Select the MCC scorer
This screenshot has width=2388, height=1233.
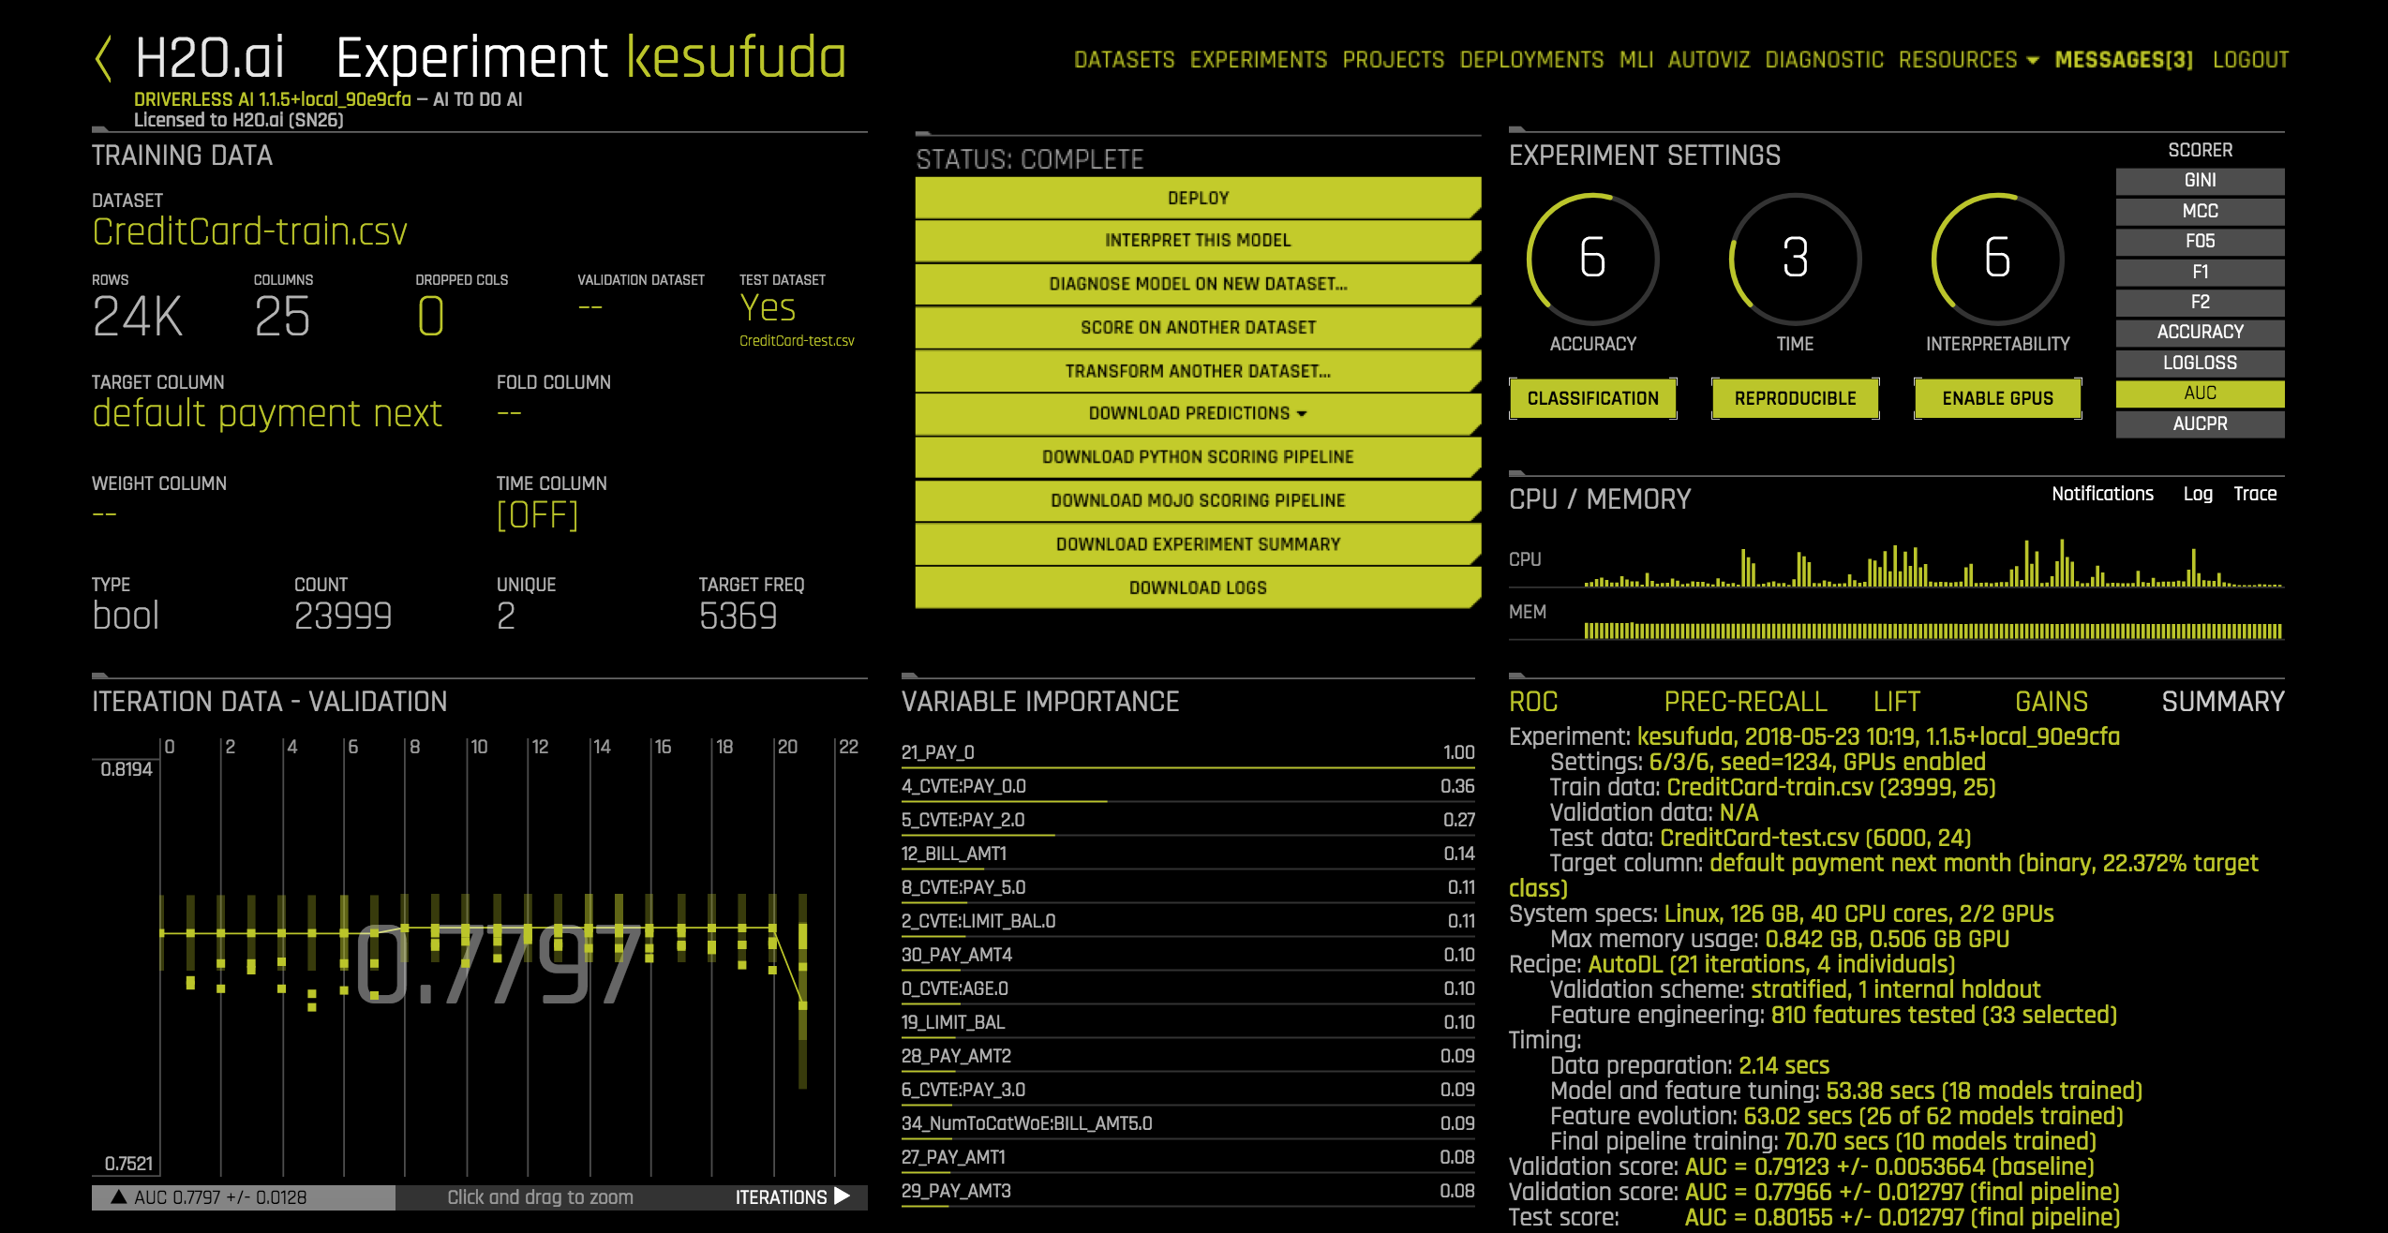click(2200, 211)
